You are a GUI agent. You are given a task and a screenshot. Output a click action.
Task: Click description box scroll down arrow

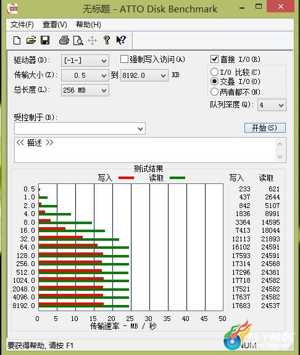(280, 156)
